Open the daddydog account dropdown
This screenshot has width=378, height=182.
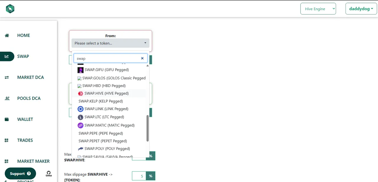point(361,9)
